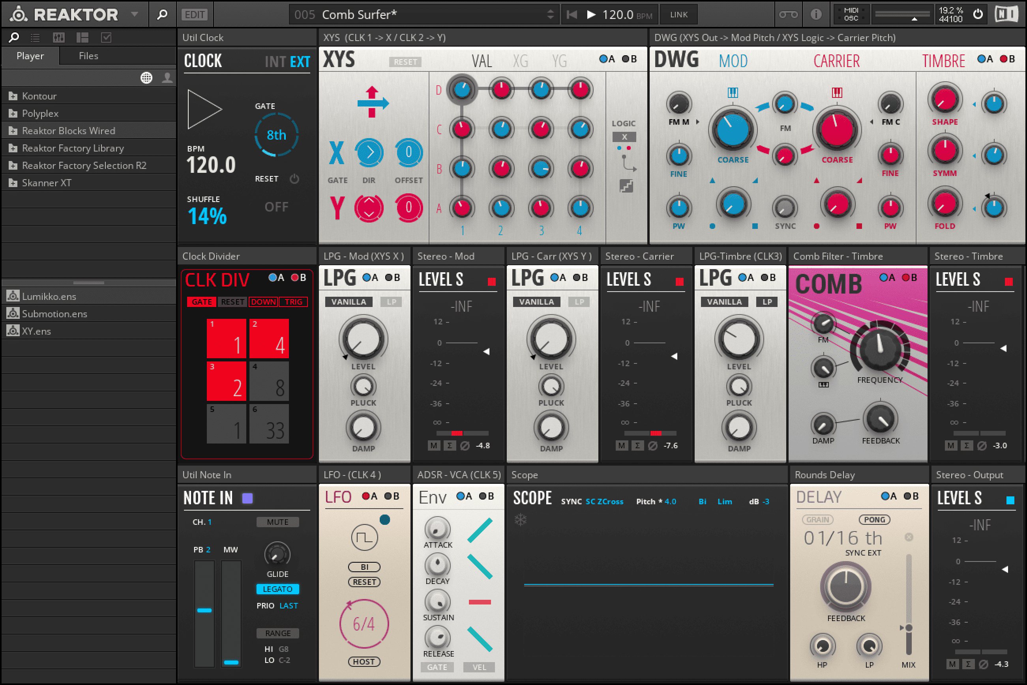
Task: Click the search magnifier icon in the header
Action: pyautogui.click(x=162, y=15)
